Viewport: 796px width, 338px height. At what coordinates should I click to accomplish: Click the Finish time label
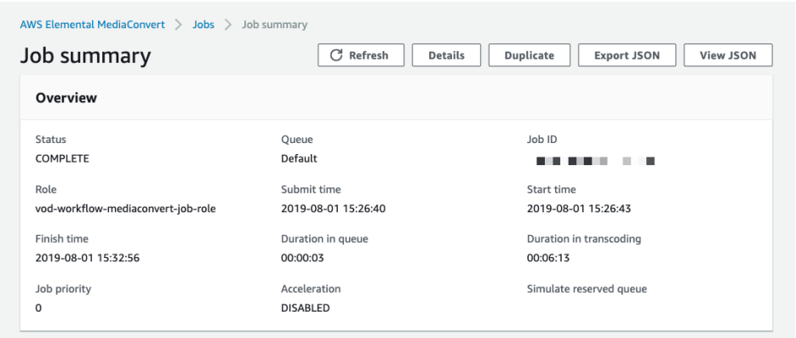click(61, 238)
